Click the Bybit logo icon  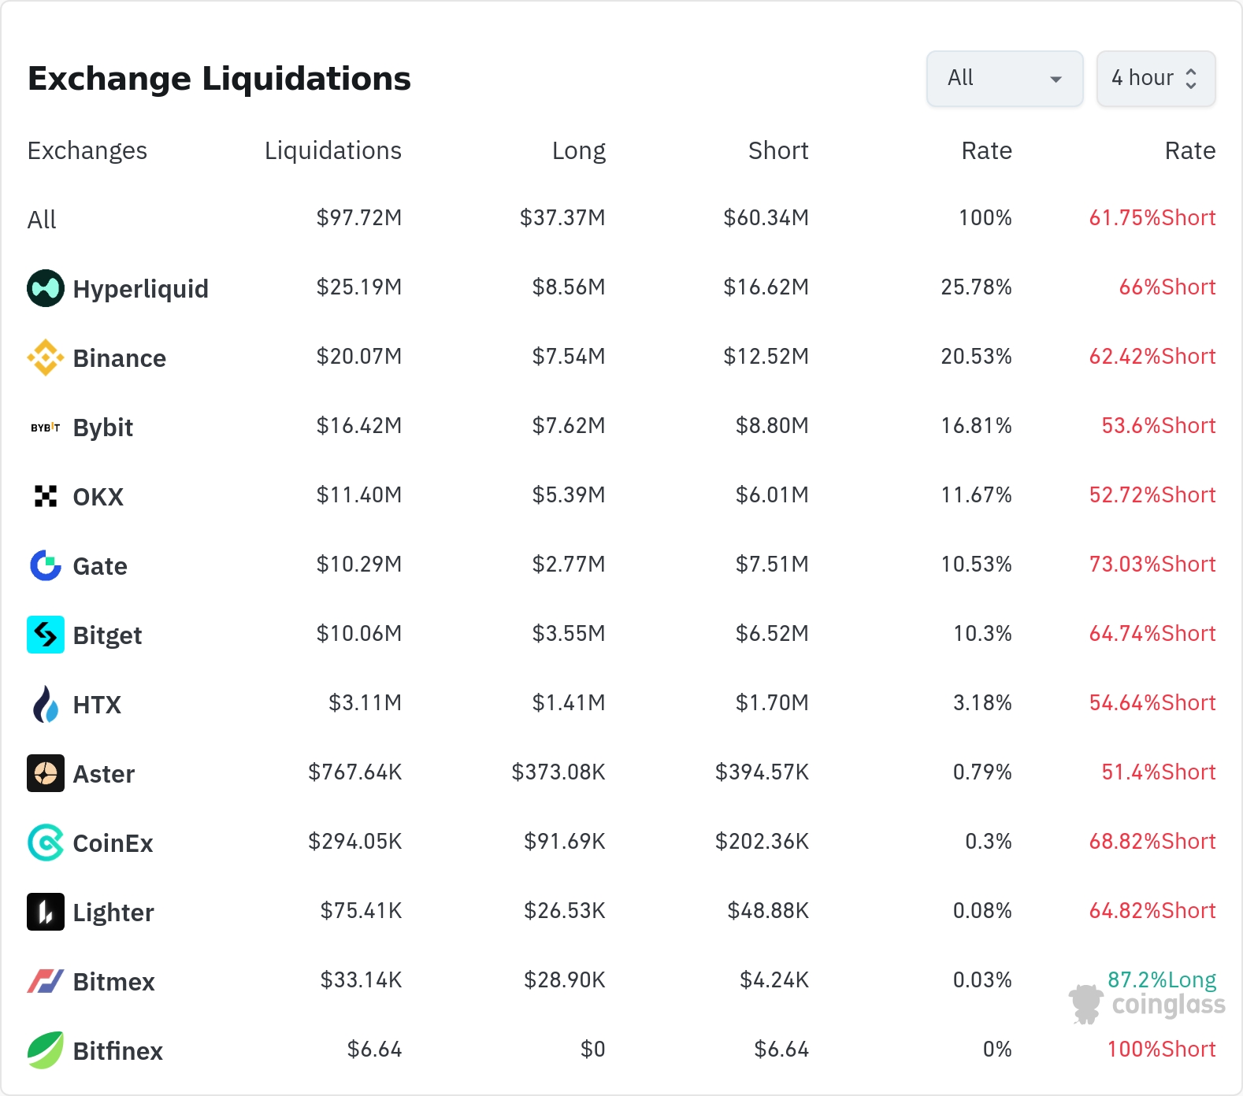(x=46, y=428)
